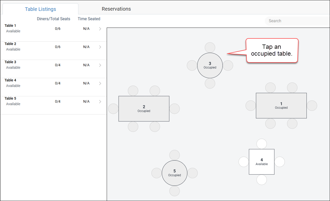Select the Table 5 name in the list
This screenshot has height=201, width=330.
pyautogui.click(x=10, y=98)
